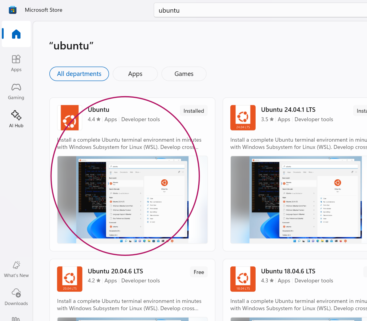Click the Ubuntu 20.04.6 LTS description text
Image resolution: width=367 pixels, height=321 pixels.
click(129, 305)
